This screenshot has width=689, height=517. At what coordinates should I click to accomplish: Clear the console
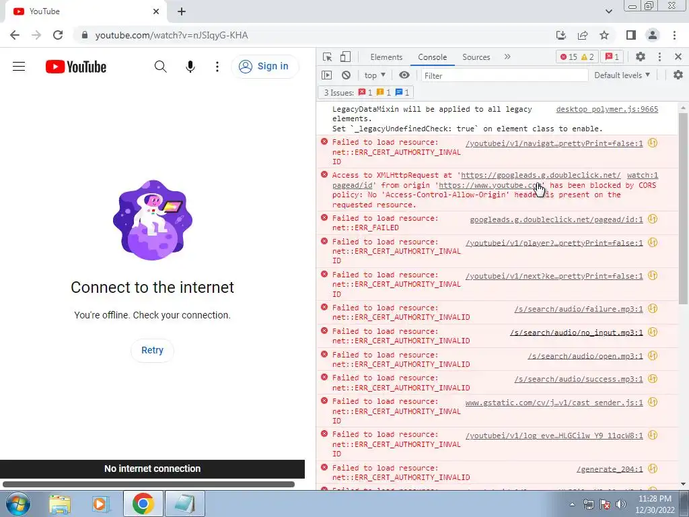pos(347,75)
